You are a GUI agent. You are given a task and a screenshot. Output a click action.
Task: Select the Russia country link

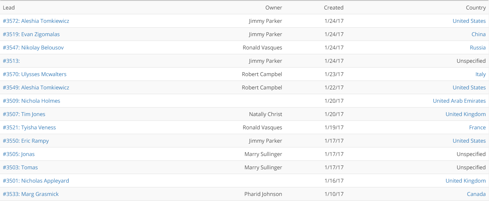pos(478,48)
